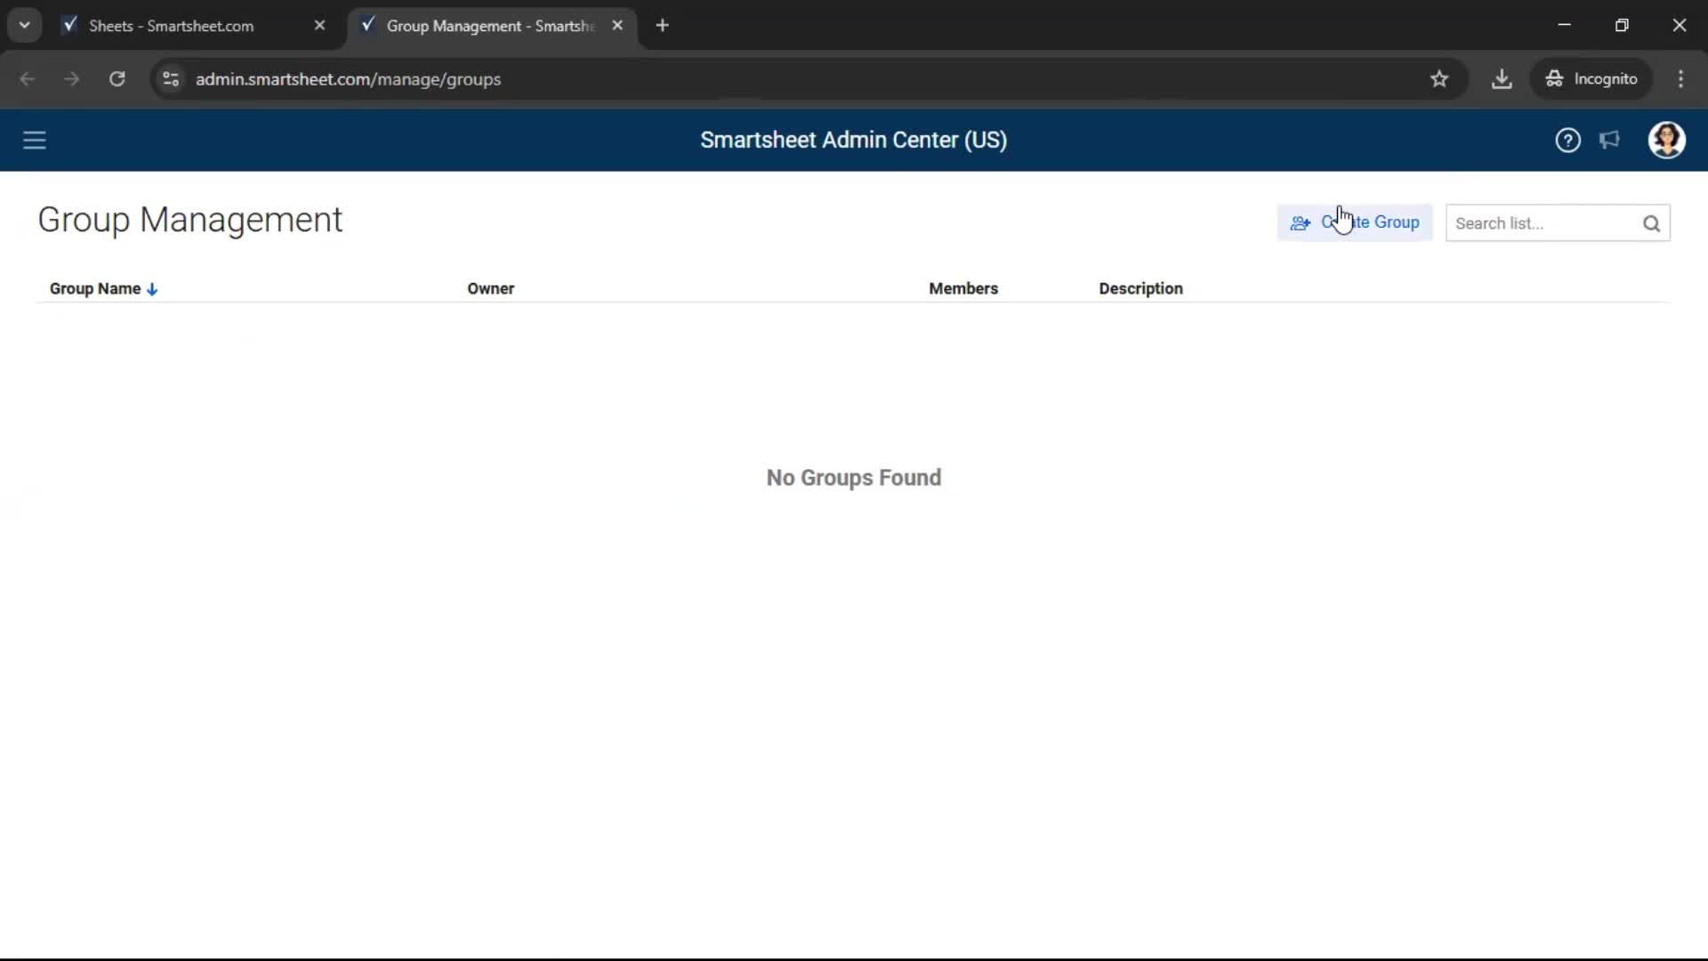Click inside the Search list field
Screen dimensions: 1708x961
[1539, 223]
